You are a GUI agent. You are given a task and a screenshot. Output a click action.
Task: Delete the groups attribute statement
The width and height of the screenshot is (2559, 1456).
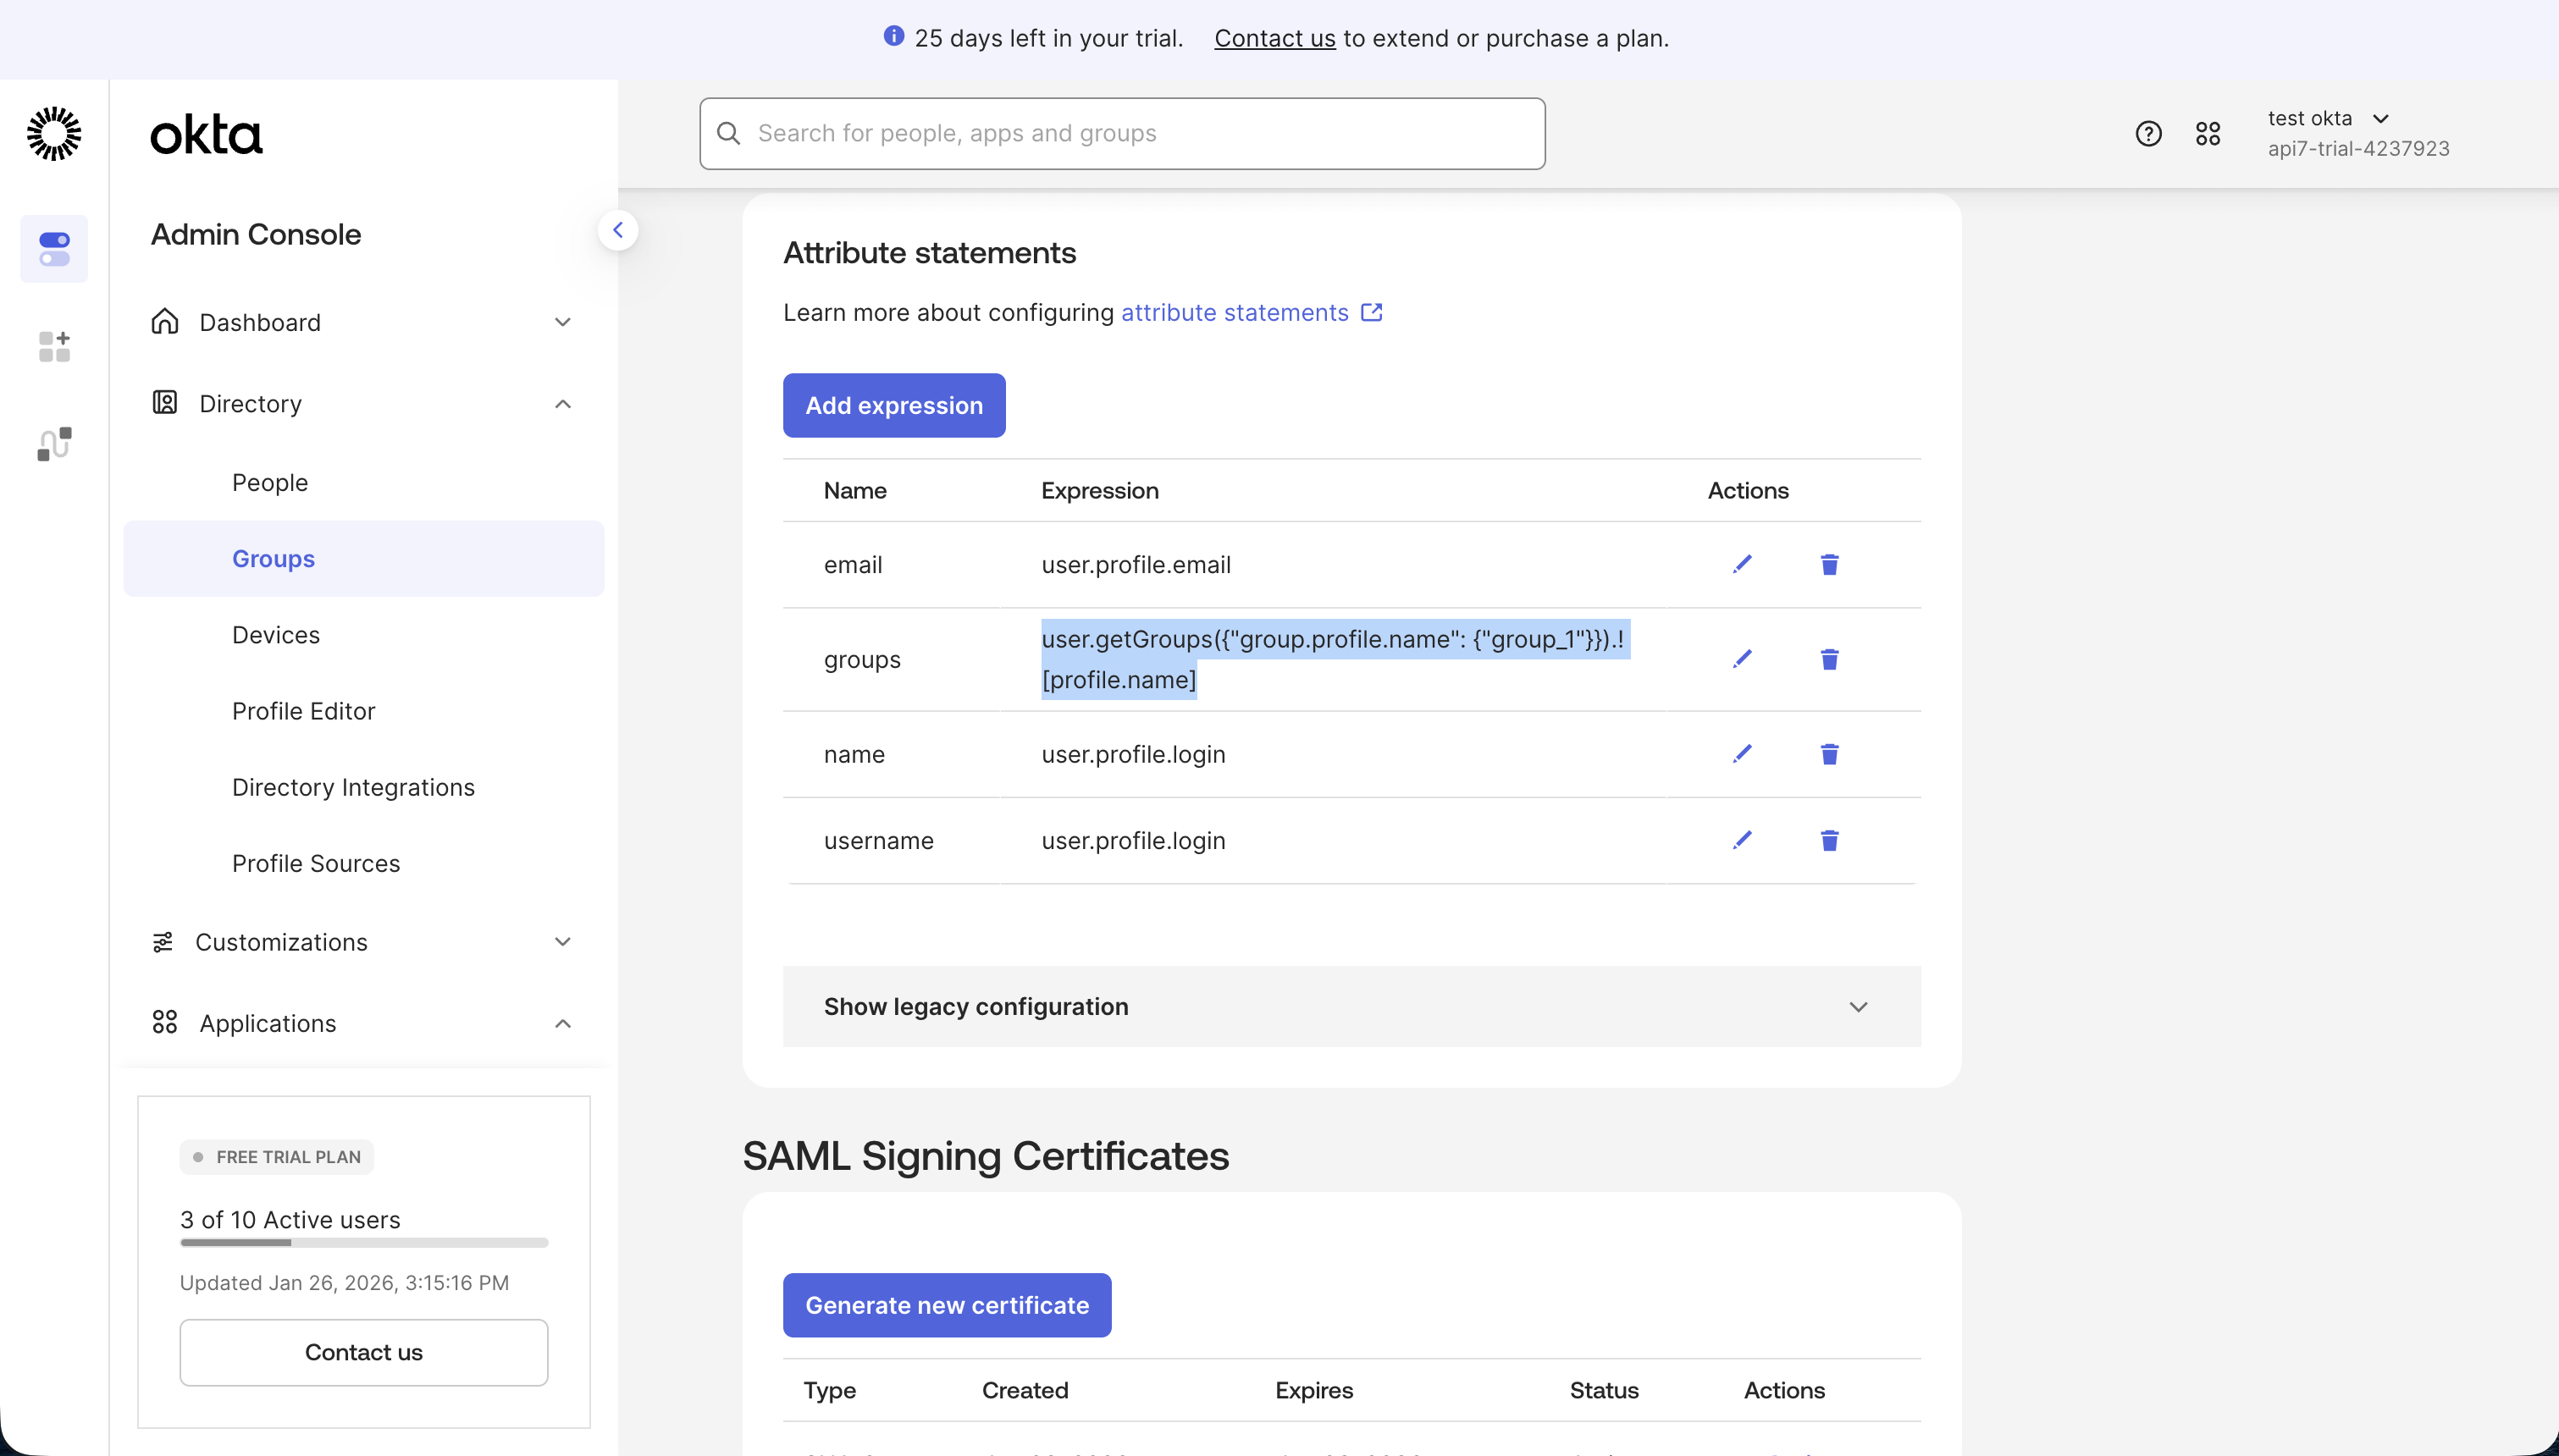[1829, 659]
